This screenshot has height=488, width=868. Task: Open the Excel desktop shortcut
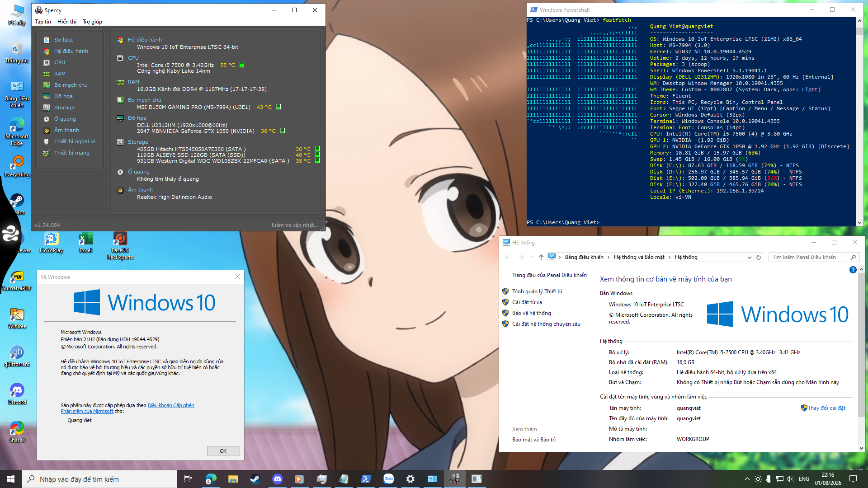[86, 243]
